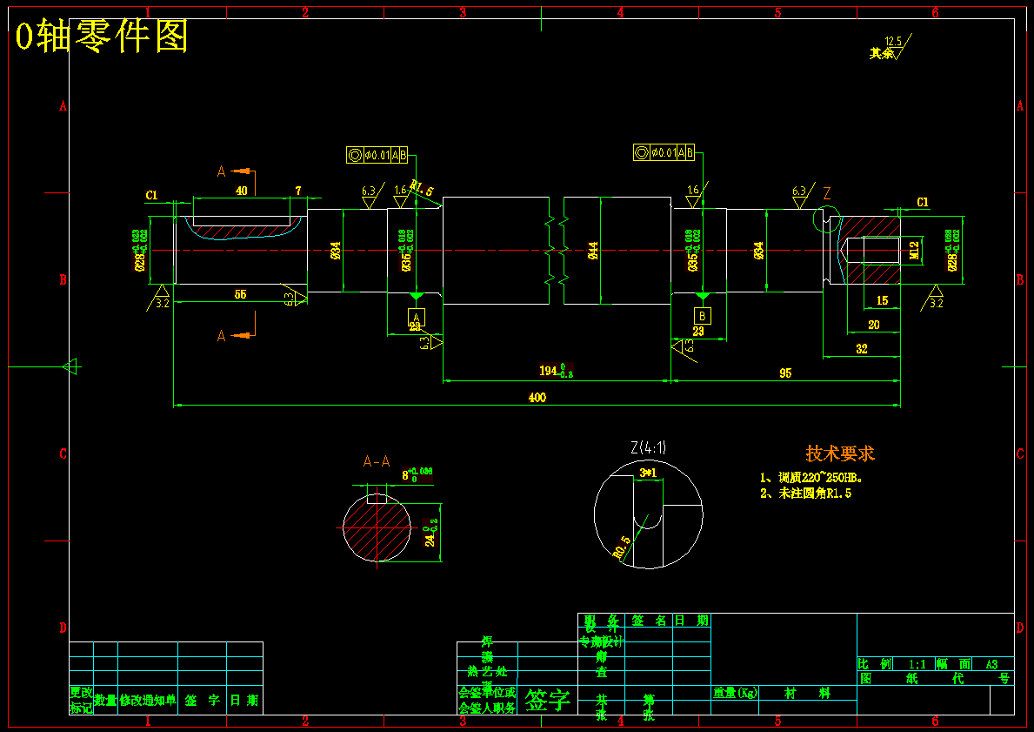Select the dimension value 7
1034x732 pixels.
(x=298, y=191)
